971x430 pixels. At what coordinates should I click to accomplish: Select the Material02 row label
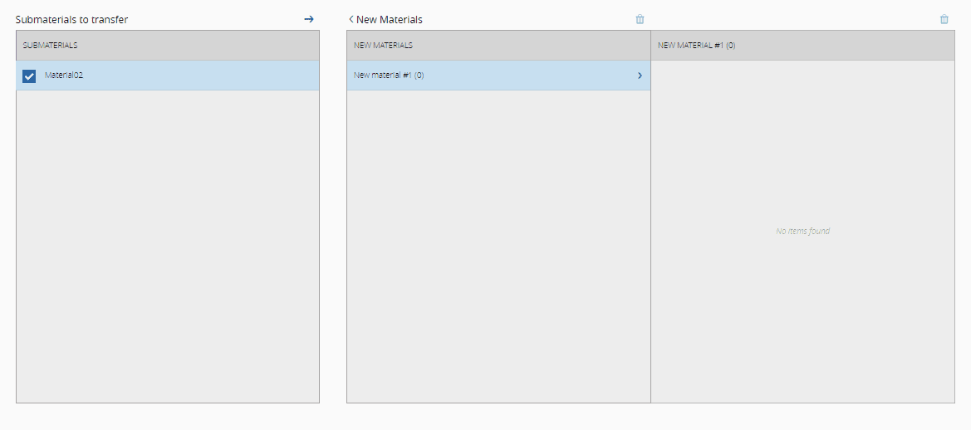[x=64, y=75]
